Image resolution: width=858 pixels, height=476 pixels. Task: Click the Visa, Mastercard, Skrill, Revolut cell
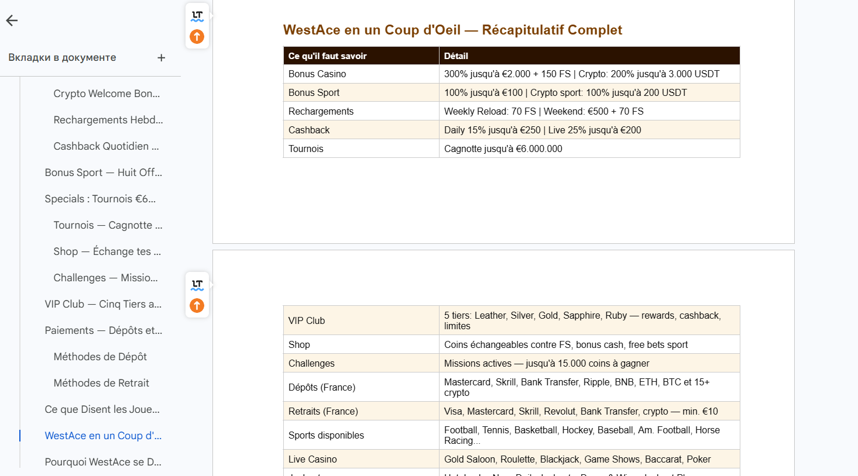tap(589, 411)
